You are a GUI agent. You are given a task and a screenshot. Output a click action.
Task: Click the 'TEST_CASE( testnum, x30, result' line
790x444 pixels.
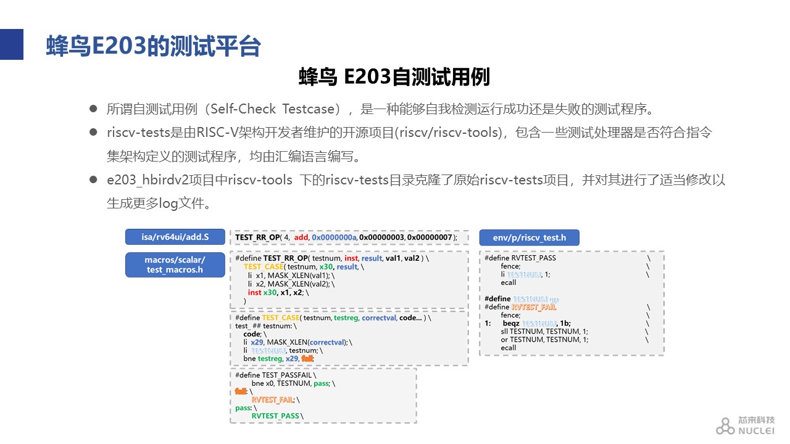[x=304, y=267]
